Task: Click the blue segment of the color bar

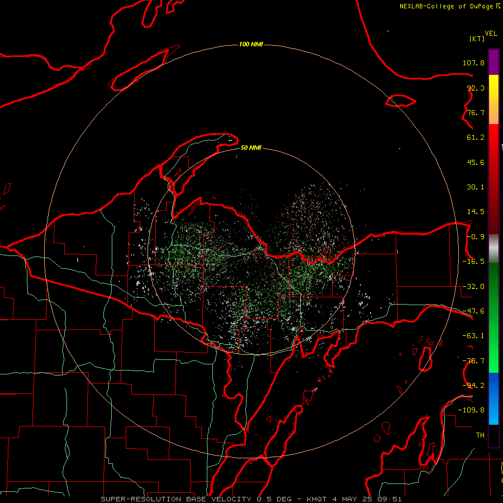Action: [x=493, y=398]
